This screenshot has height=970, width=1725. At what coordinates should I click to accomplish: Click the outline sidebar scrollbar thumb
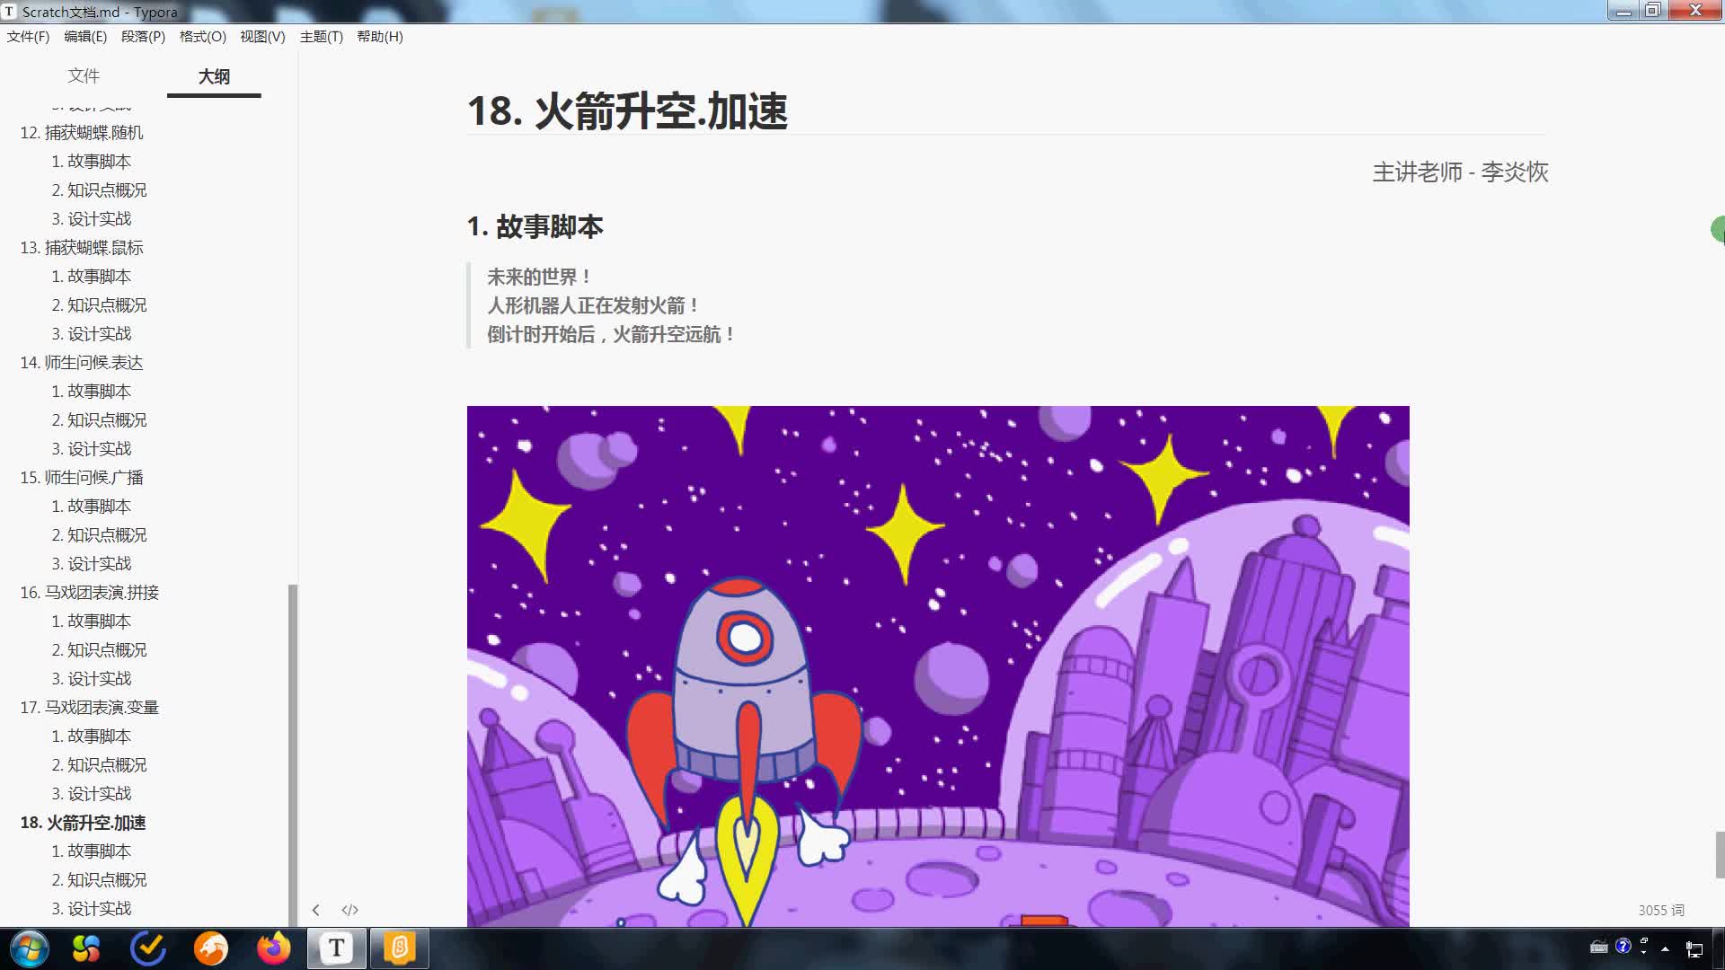pyautogui.click(x=292, y=754)
